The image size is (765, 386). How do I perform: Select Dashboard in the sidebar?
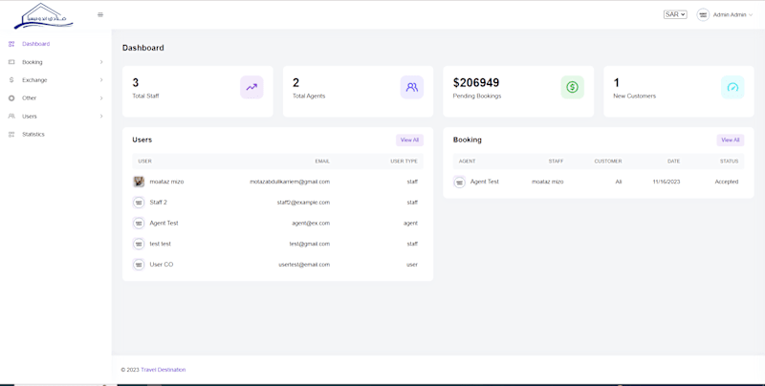pyautogui.click(x=35, y=44)
